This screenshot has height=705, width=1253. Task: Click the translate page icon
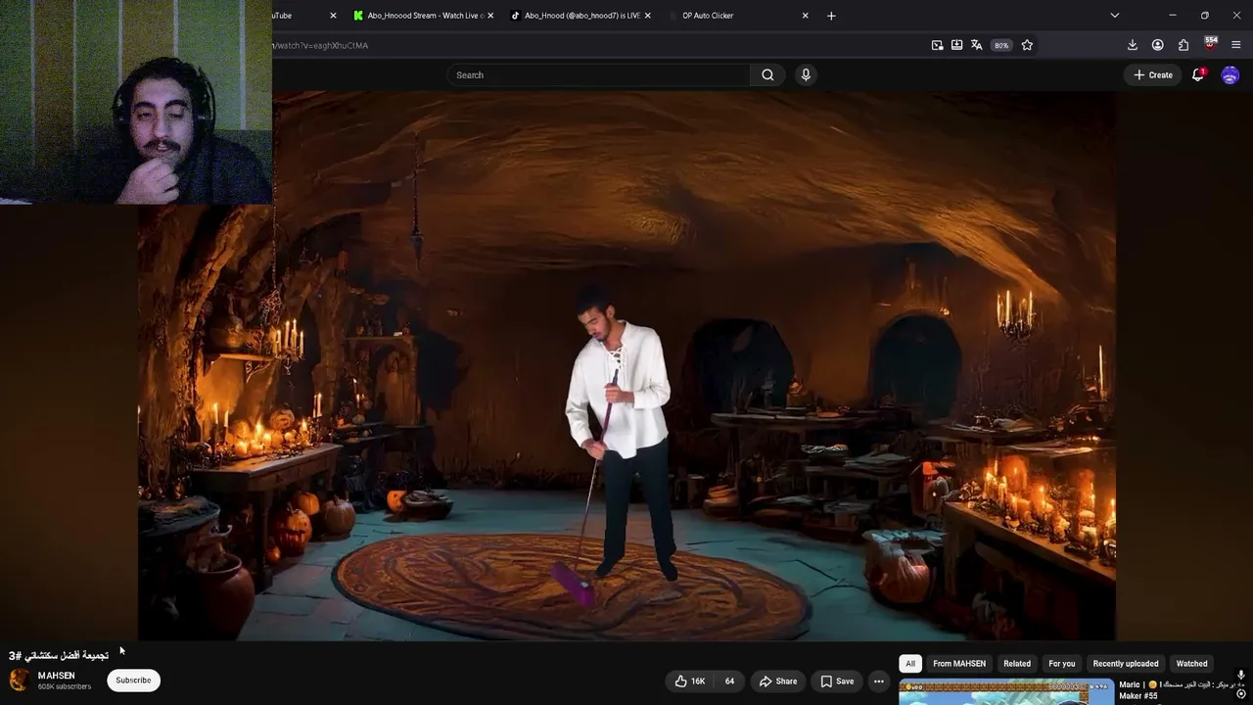[x=976, y=45]
